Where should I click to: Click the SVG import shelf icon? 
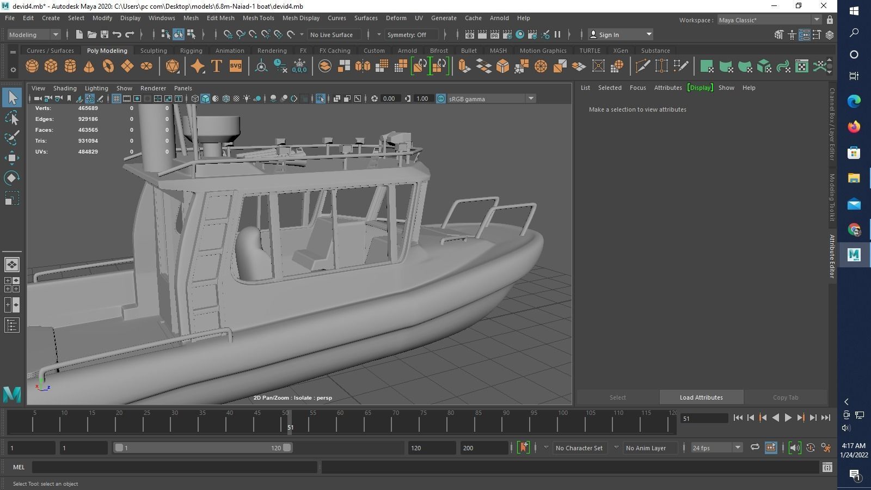236,66
